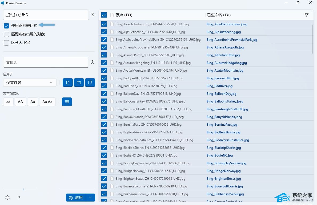Click the file icon in the 原始 header
317x205 pixels.
point(112,15)
